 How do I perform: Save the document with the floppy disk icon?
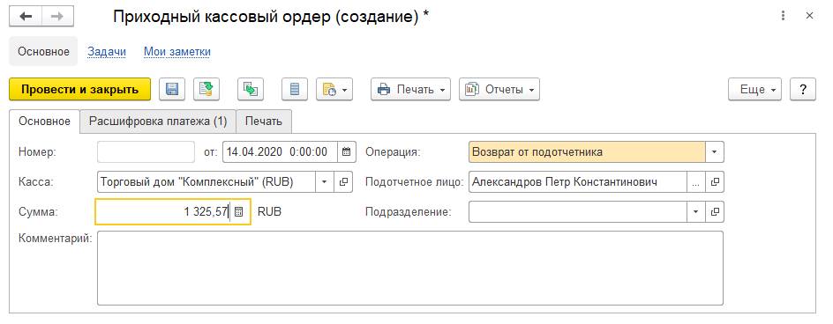pos(171,90)
